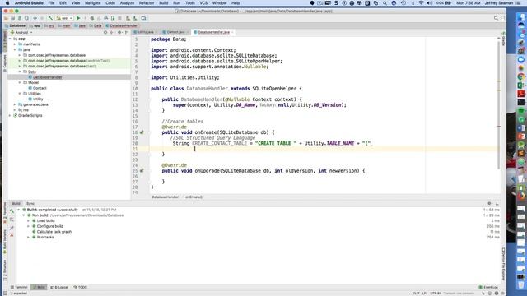This screenshot has height=296, width=527.
Task: Expand the Configure build node
Action: click(29, 226)
